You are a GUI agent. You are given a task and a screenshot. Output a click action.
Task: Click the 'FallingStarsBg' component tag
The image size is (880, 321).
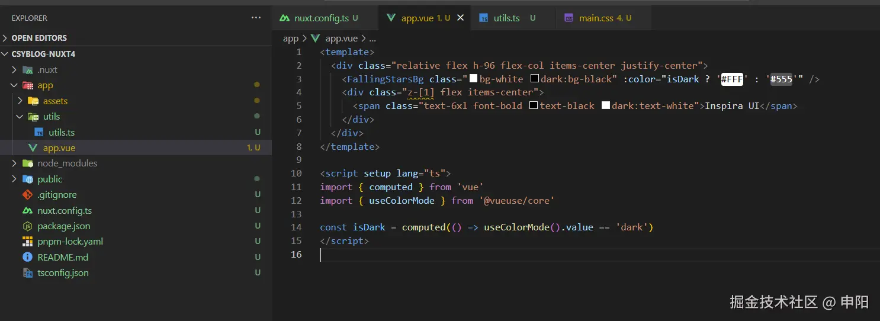pyautogui.click(x=386, y=79)
